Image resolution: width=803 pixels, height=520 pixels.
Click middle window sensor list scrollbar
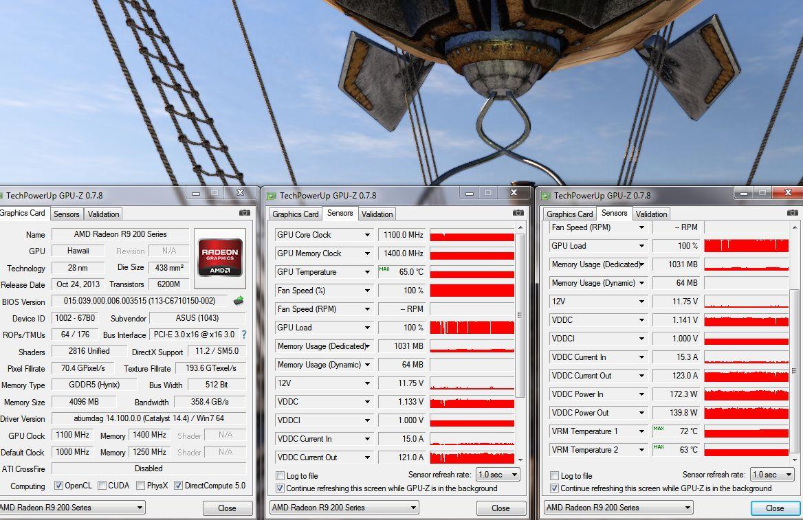[x=520, y=315]
